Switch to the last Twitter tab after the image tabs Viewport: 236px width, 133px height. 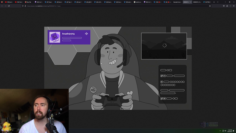coord(207,2)
